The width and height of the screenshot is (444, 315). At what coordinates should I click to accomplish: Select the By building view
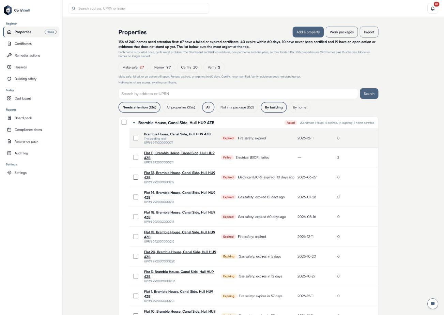coord(274,107)
